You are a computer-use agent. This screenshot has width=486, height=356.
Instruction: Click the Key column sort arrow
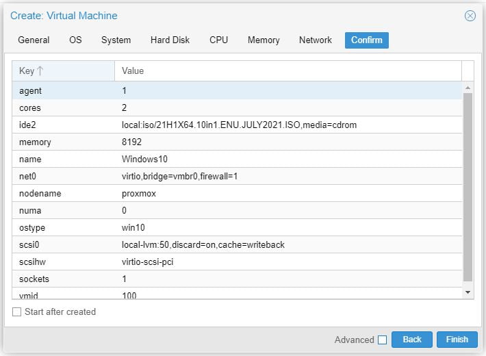[x=40, y=71]
